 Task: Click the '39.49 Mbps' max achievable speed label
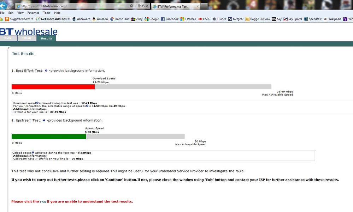285,91
